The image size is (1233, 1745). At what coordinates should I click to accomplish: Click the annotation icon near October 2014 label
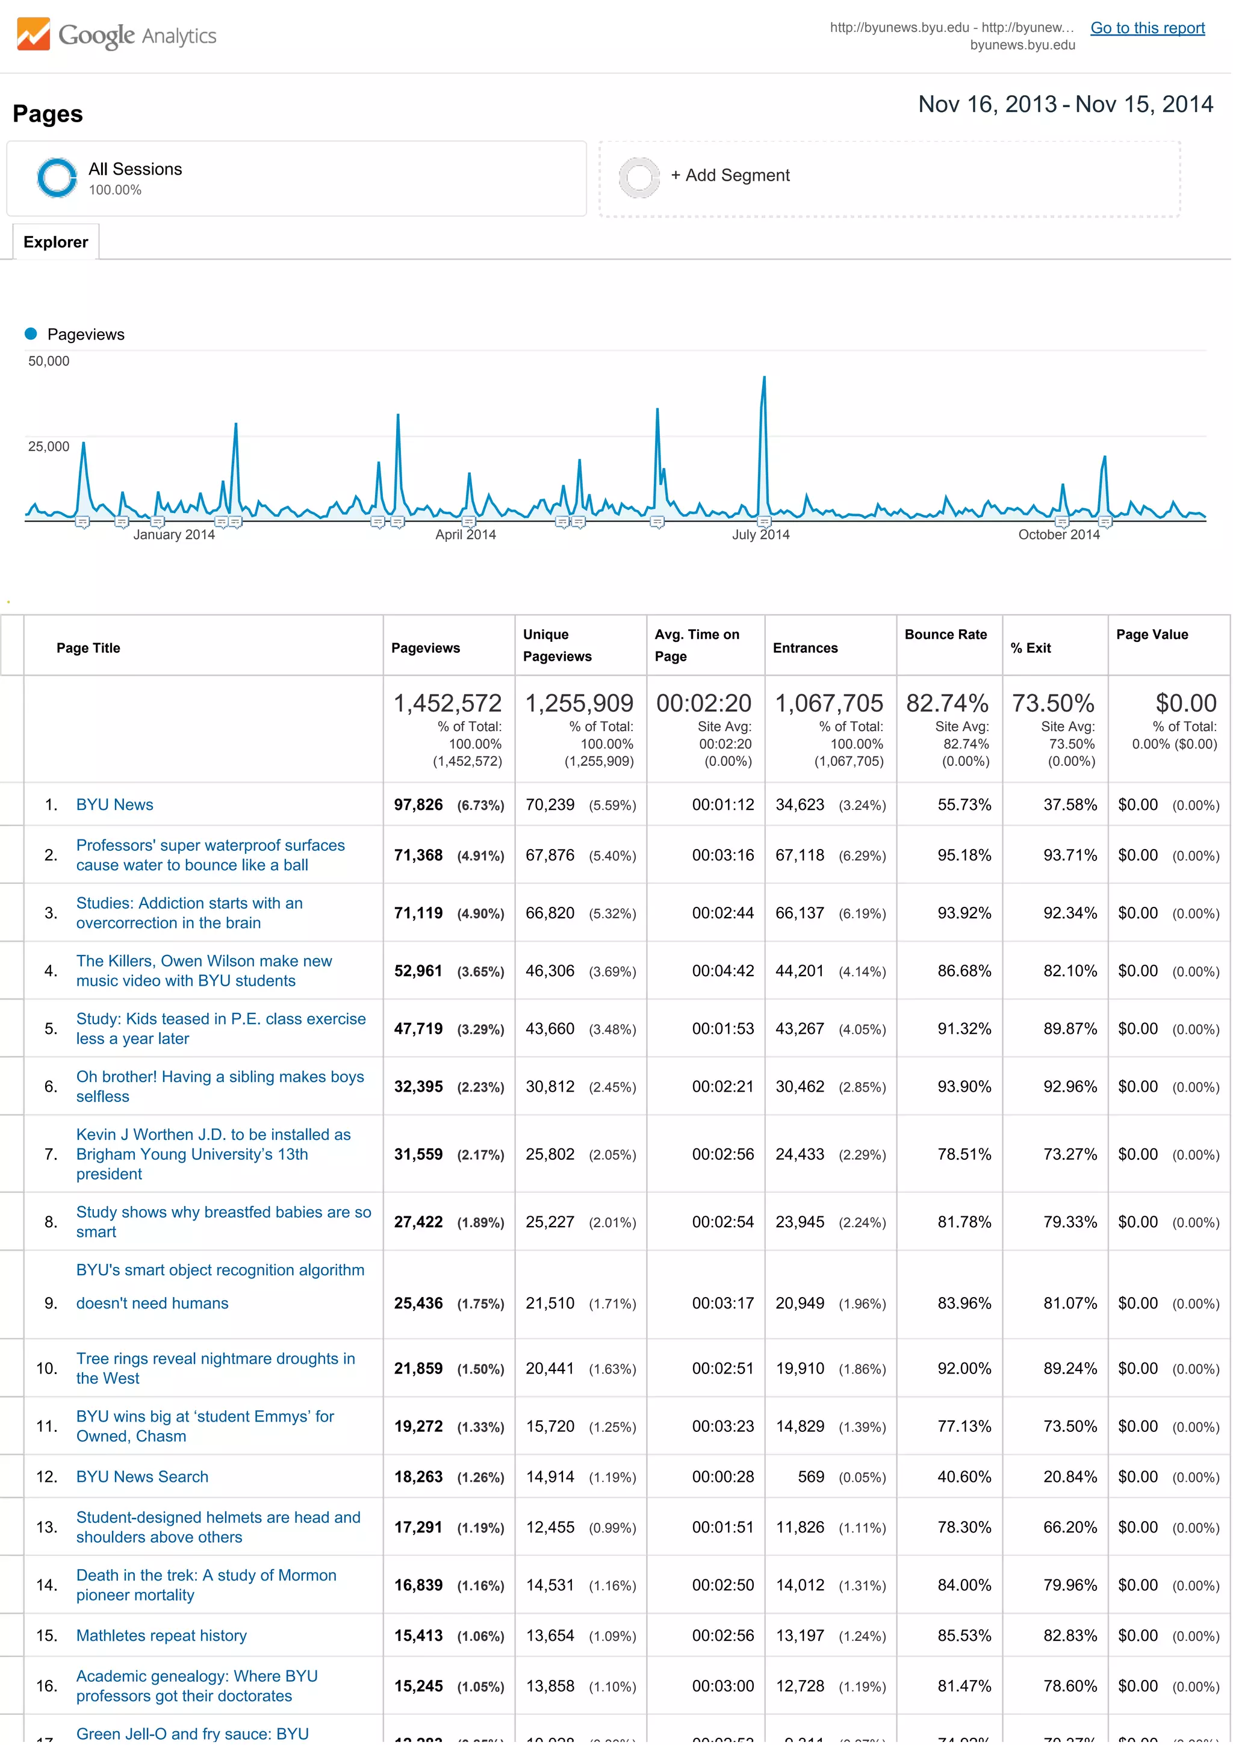point(1062,522)
